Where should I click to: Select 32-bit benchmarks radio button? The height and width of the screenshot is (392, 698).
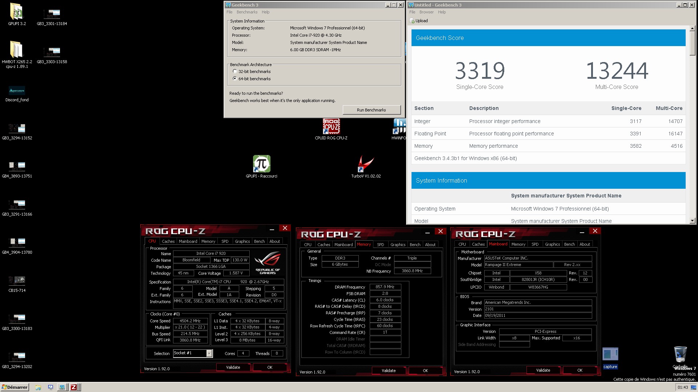(235, 72)
